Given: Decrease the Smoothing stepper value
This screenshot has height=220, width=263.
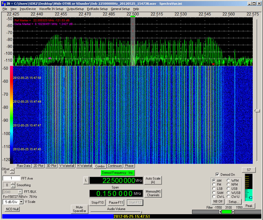Looking at the screenshot, I should click(13, 187).
